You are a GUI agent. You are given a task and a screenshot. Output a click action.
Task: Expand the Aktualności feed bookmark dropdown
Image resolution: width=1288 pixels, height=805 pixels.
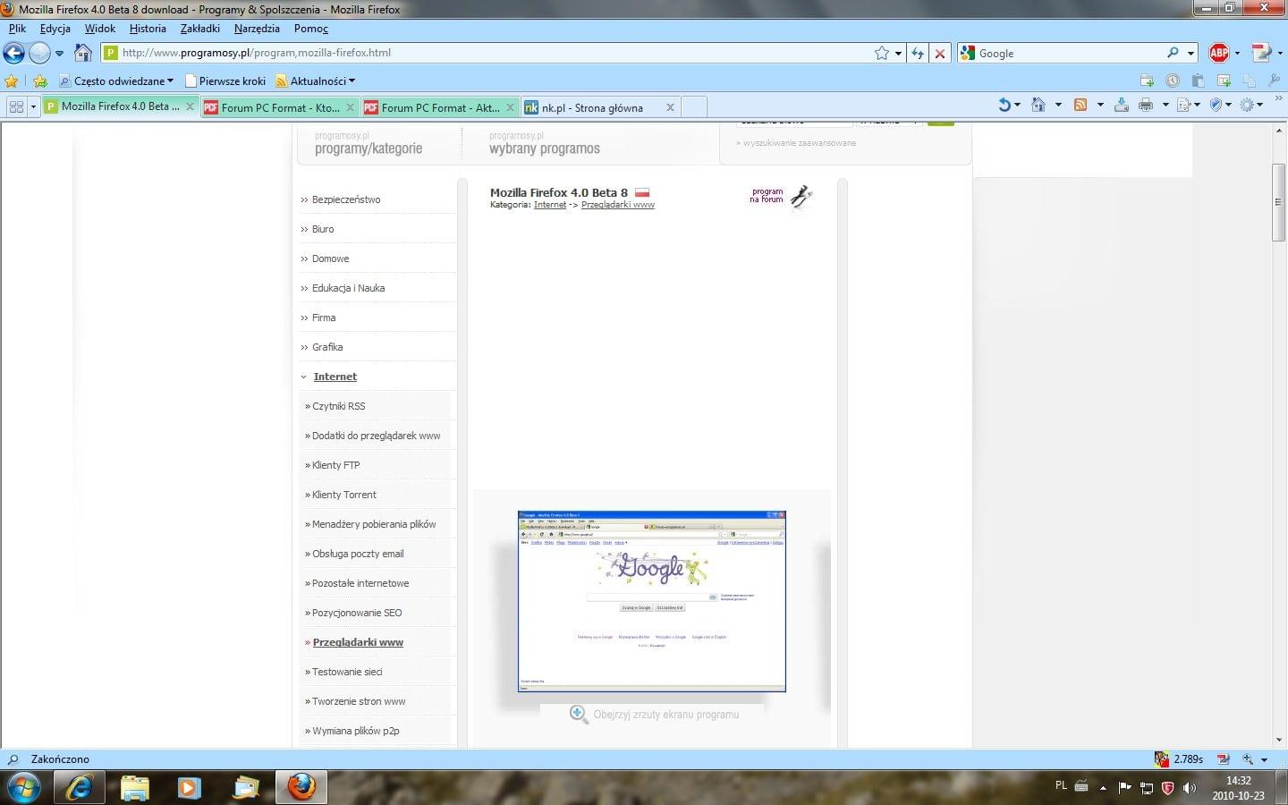(316, 80)
